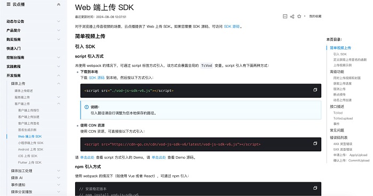Screen dimensions: 373x196
Task: Jump to 获取上传进度 in contents
Action: (342, 83)
